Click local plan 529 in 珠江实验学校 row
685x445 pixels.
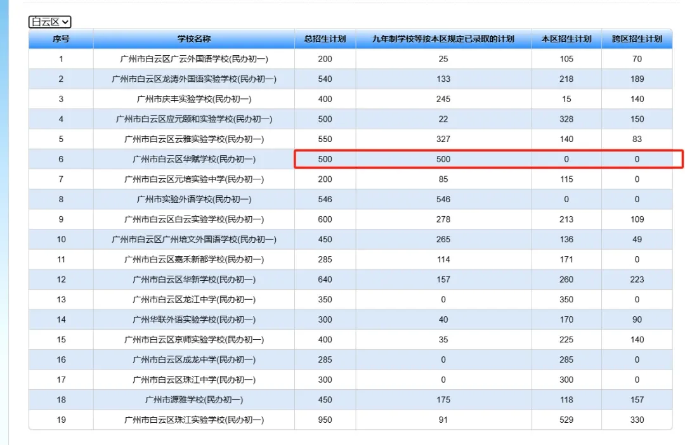566,420
